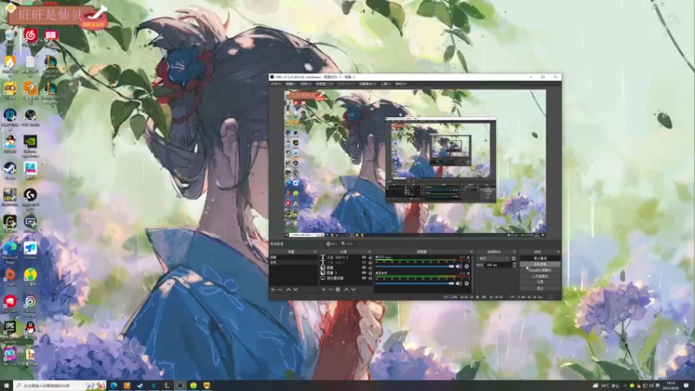Image resolution: width=695 pixels, height=391 pixels.
Task: Open settings gear for first mixer channel
Action: tap(467, 267)
